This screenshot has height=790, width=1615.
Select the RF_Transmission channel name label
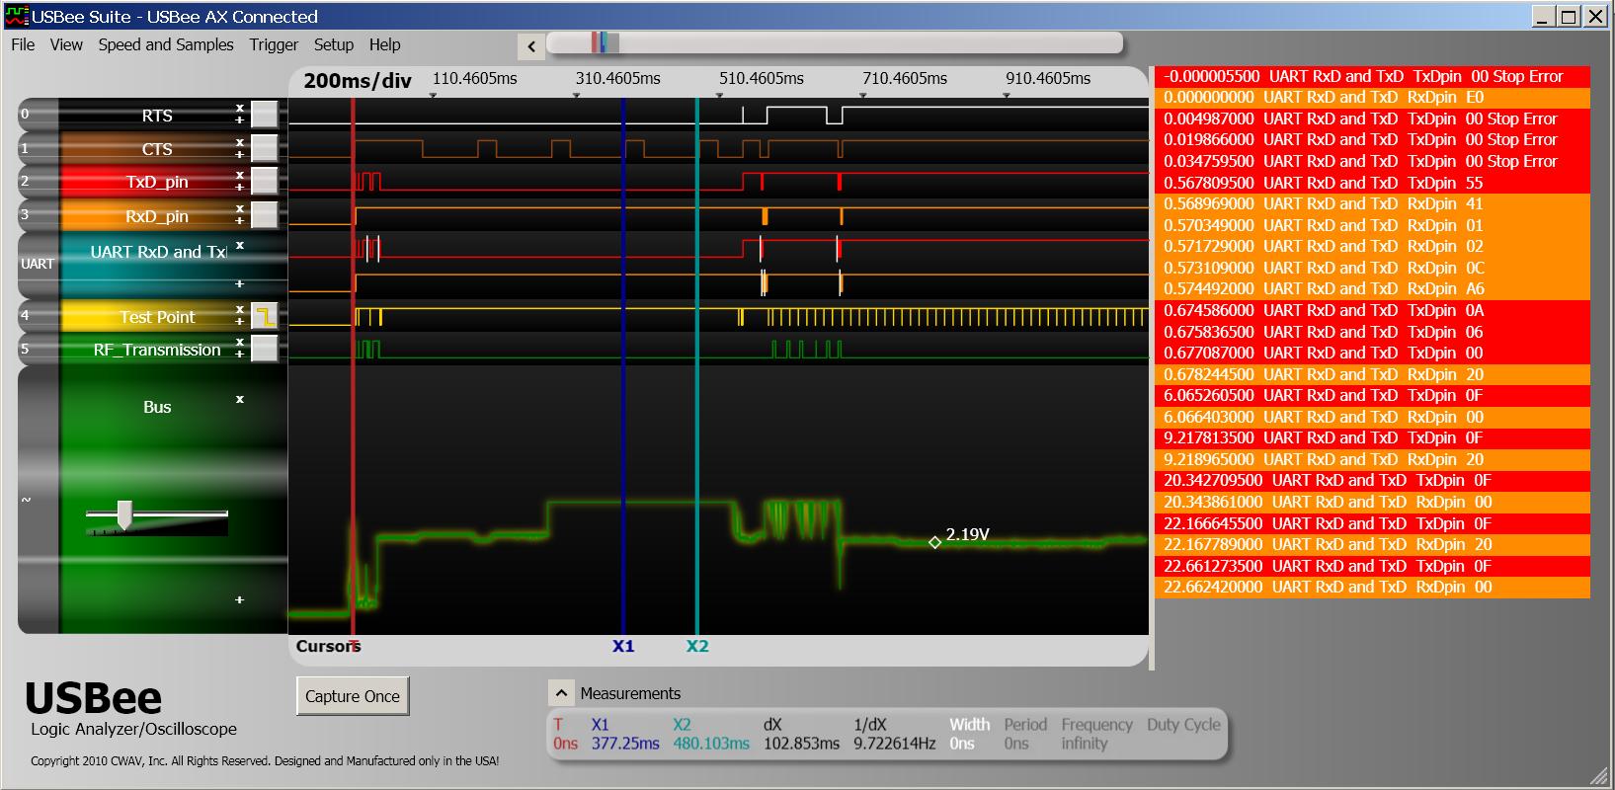[157, 350]
